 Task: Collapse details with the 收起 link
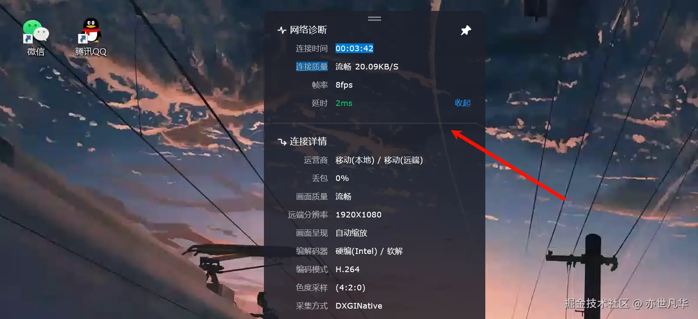pos(463,103)
